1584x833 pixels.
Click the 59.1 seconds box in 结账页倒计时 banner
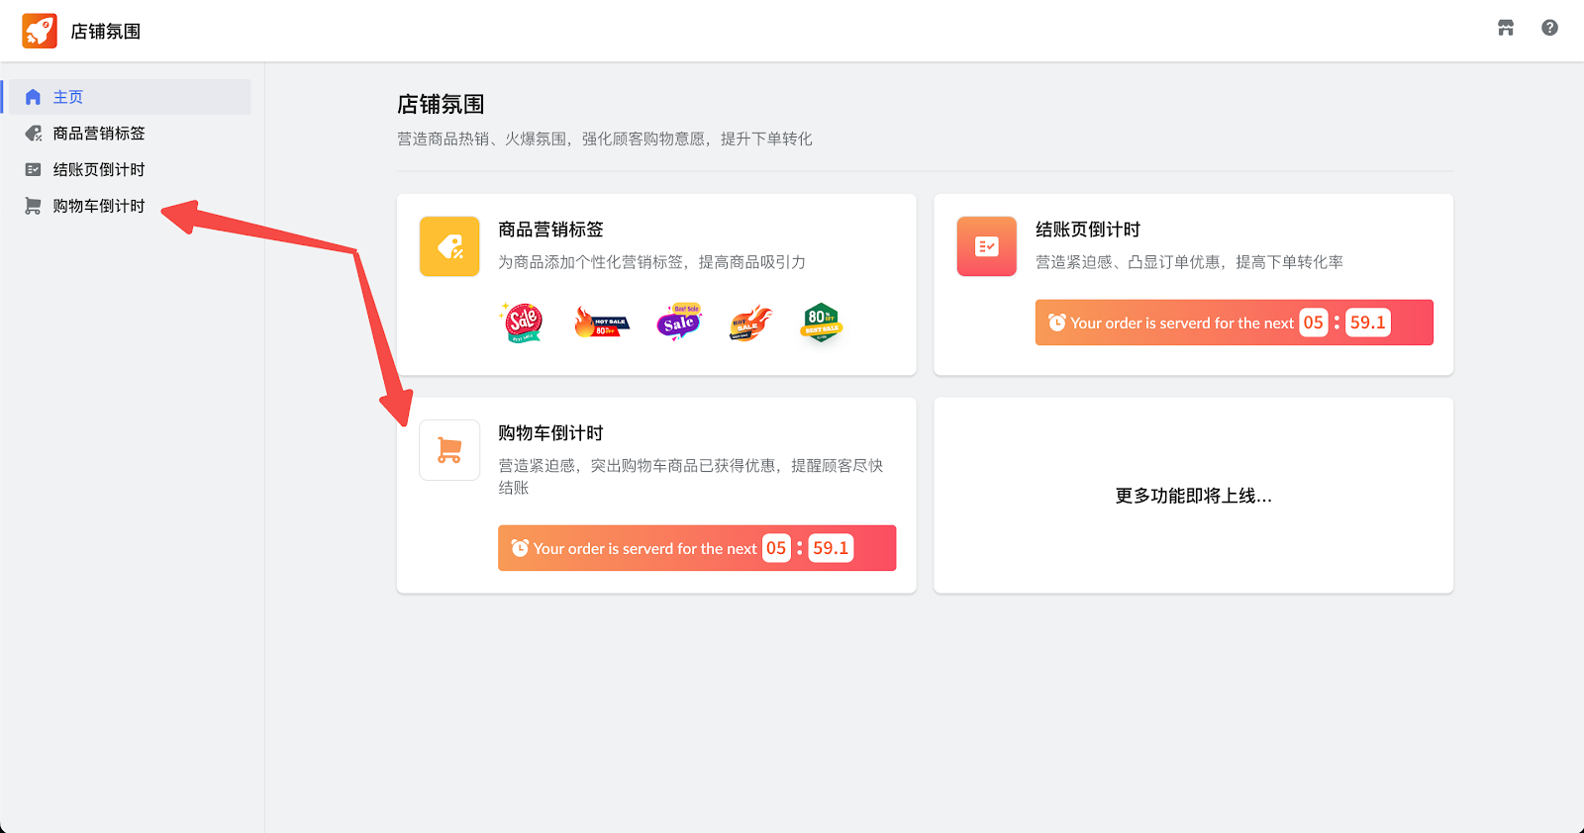coord(1368,323)
